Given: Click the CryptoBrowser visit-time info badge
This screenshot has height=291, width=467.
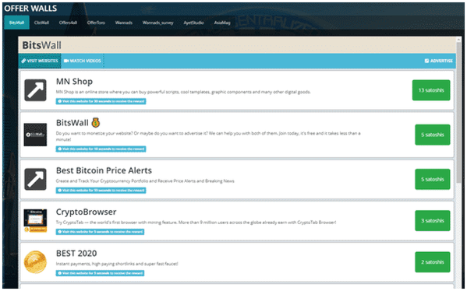Looking at the screenshot, I should coord(100,232).
